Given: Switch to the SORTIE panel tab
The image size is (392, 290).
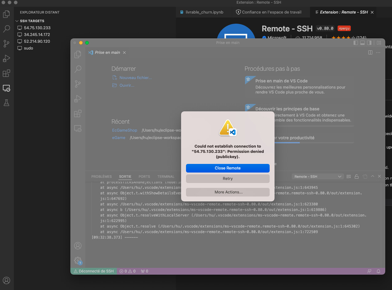Looking at the screenshot, I should 125,177.
